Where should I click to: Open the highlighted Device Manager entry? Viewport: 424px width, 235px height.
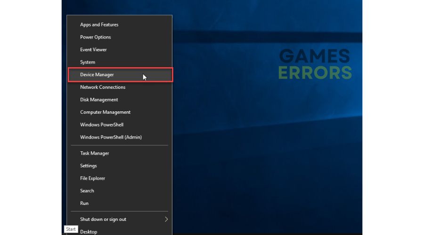click(x=97, y=75)
